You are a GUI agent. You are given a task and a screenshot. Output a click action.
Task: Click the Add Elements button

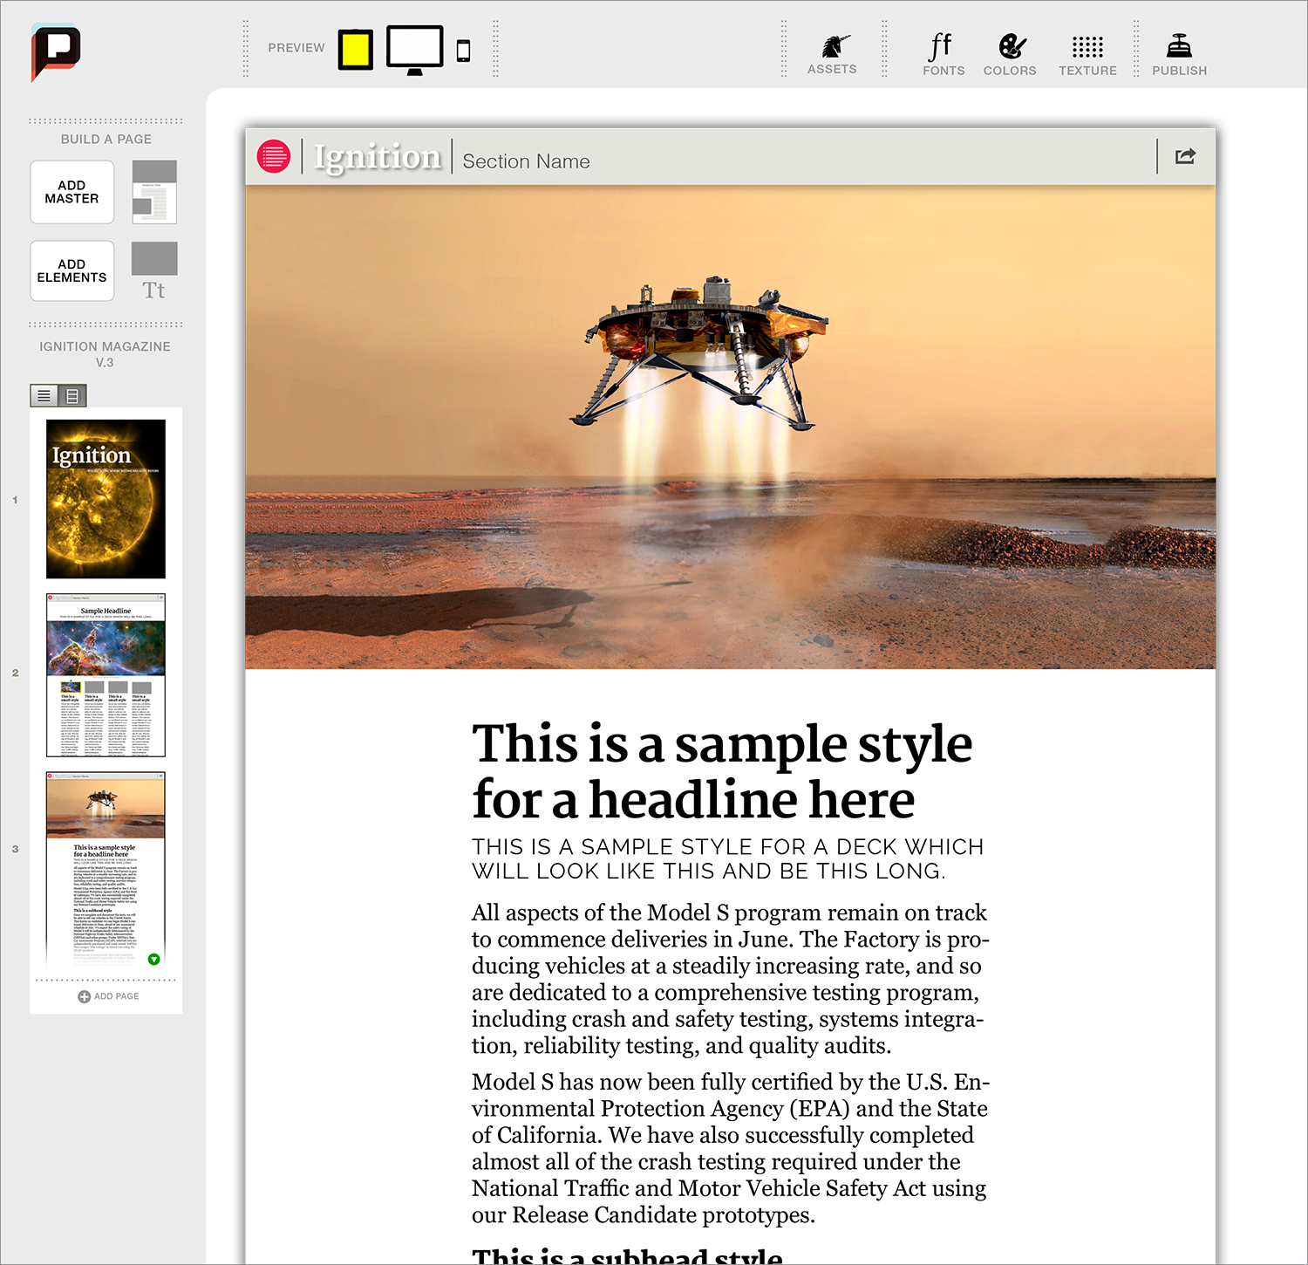click(72, 270)
